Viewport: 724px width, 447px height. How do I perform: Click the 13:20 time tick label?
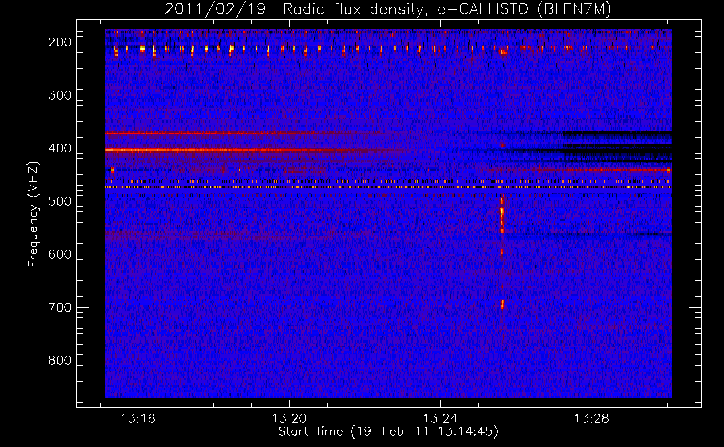(x=289, y=419)
